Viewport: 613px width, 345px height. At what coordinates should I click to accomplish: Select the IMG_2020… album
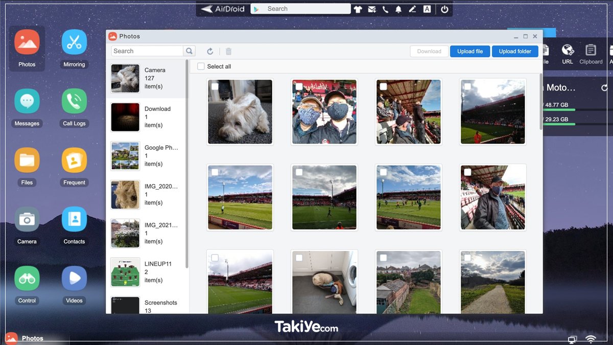pos(146,195)
